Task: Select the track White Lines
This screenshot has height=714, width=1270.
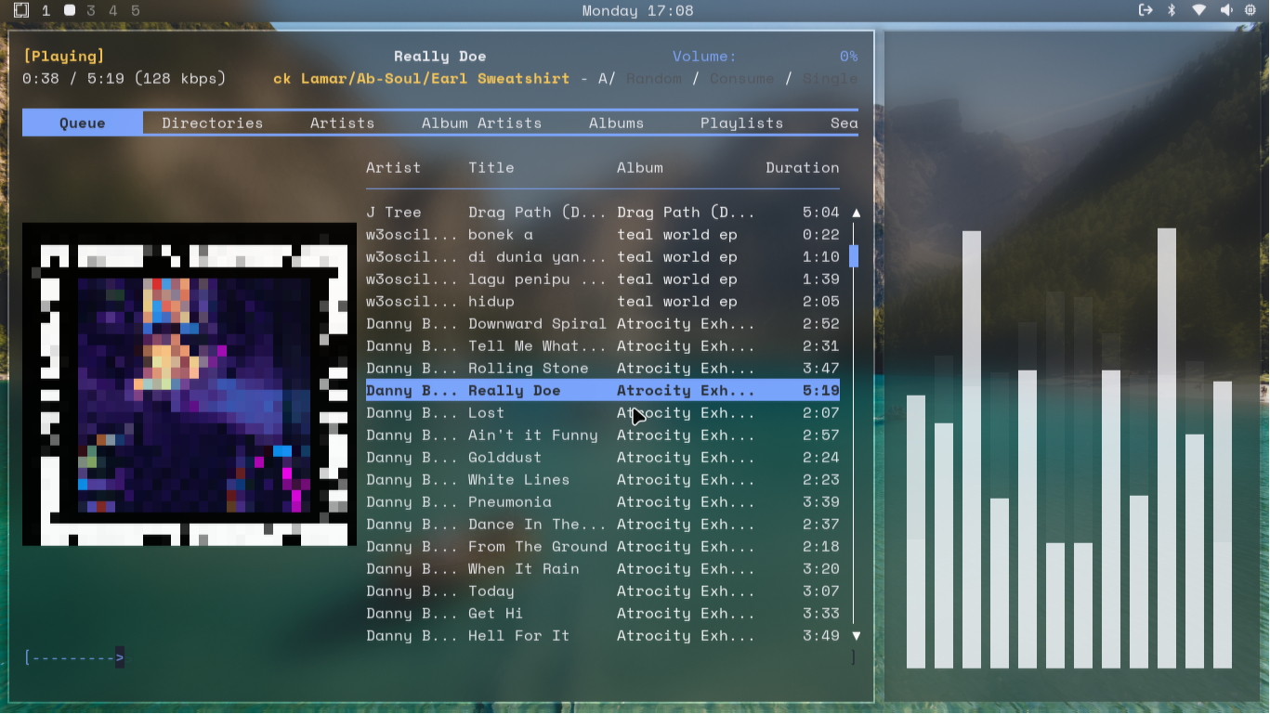Action: (x=603, y=480)
